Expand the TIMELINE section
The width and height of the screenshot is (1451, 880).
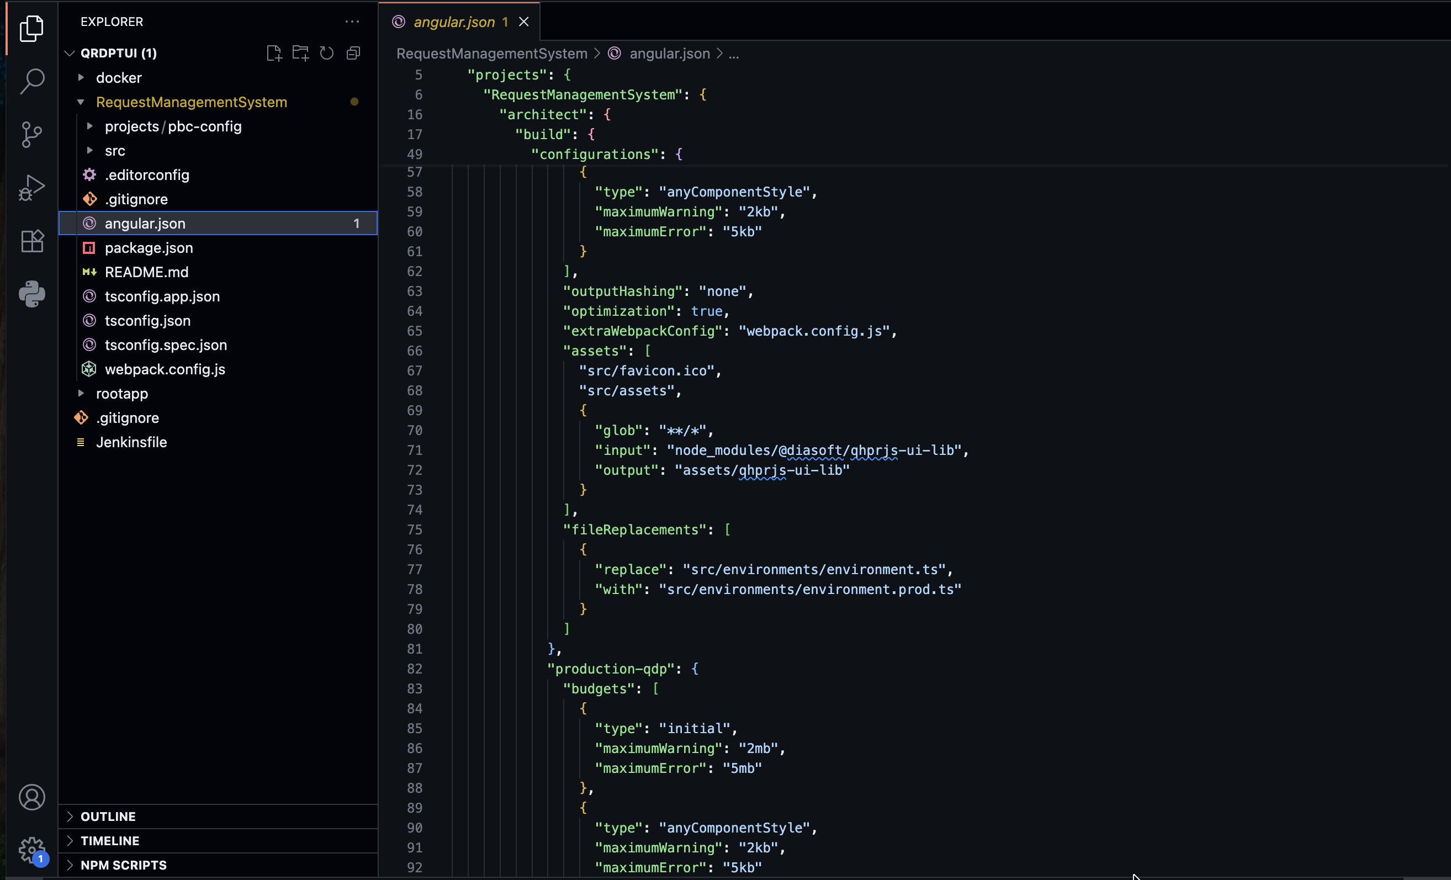(x=110, y=841)
